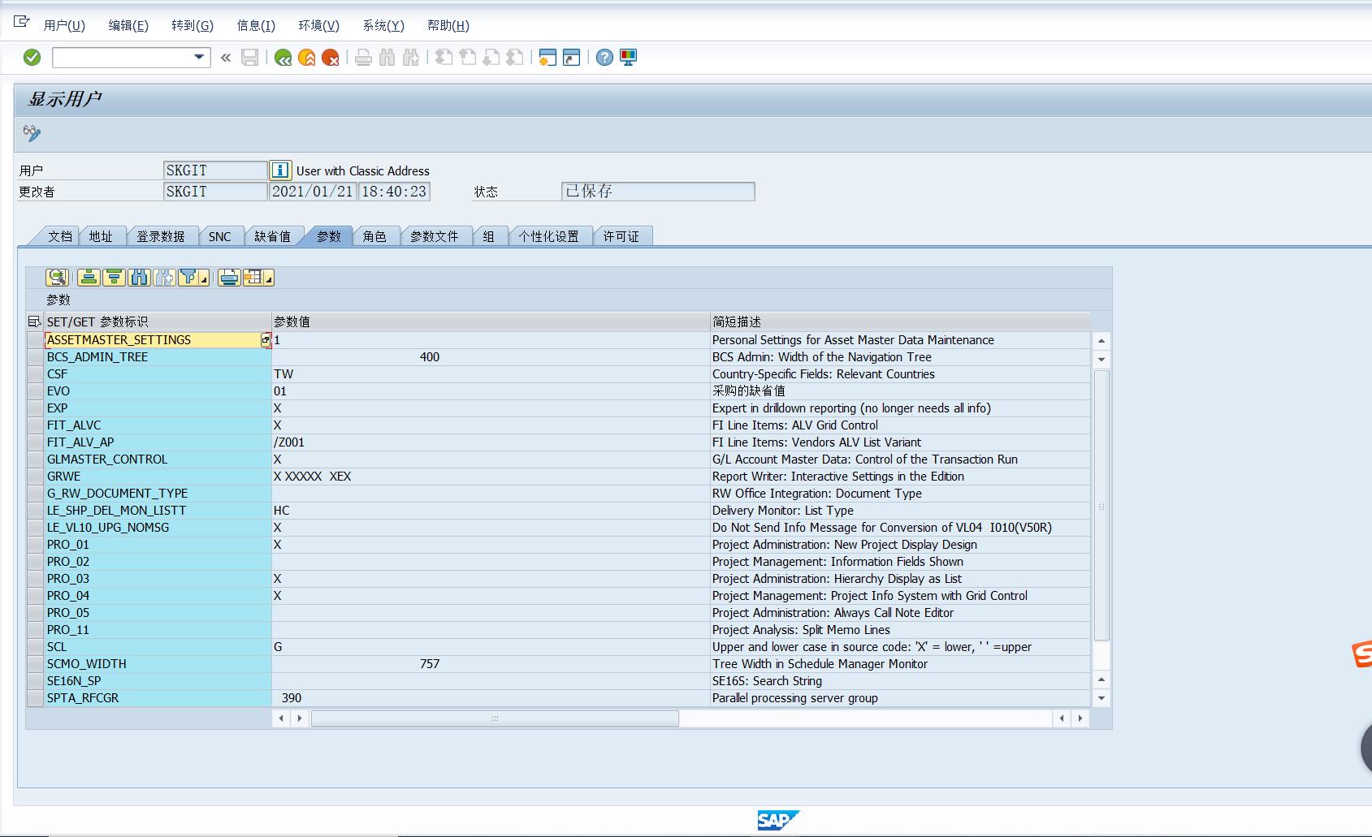Click the Customize Local Layout monitor icon
This screenshot has width=1372, height=837.
click(x=628, y=57)
